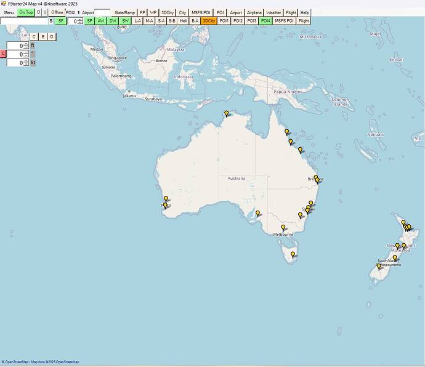Click the S-B airport filter button
The width and height of the screenshot is (425, 367).
point(172,21)
